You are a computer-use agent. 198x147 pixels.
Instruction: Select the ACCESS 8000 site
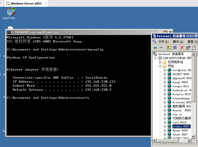181,74
